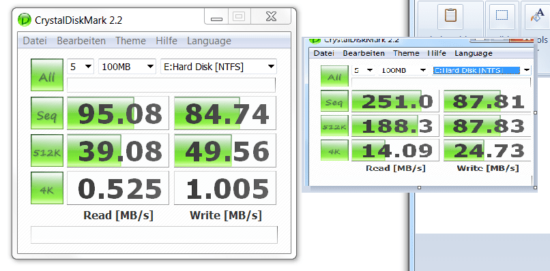Click the 4K read result 14.09 in small window
Screen dimensions: 550x271
click(395, 150)
